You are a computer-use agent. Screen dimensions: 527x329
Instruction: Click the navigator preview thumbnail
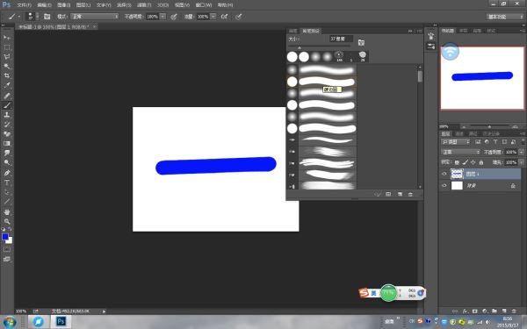[482, 78]
